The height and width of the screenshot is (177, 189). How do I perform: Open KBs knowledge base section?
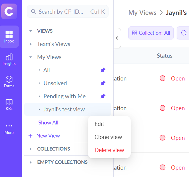pos(9,104)
